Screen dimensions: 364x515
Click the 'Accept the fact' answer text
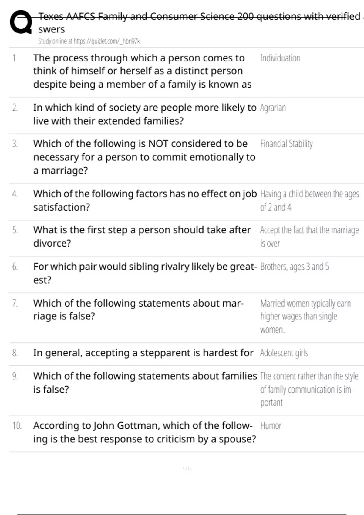pos(309,236)
